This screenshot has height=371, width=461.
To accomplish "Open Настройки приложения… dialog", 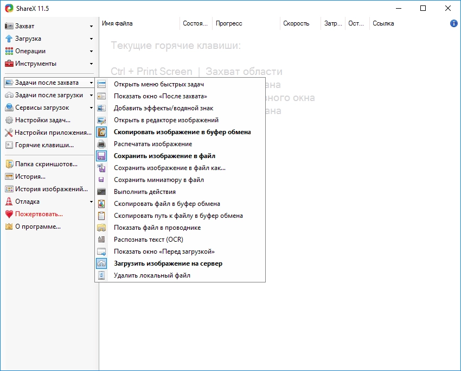I will click(x=53, y=133).
